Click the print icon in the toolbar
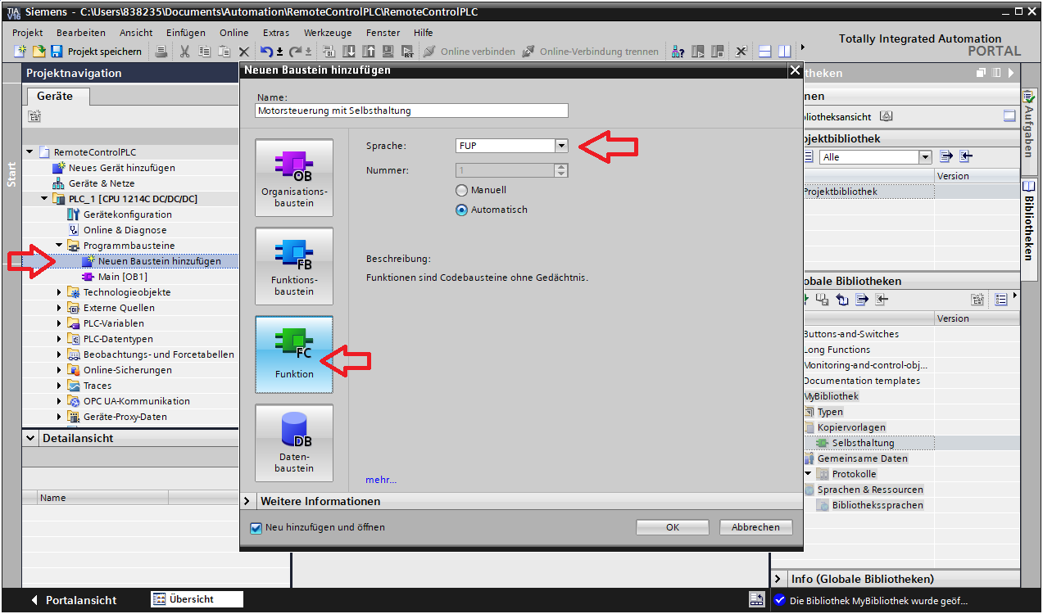The image size is (1043, 614). [x=161, y=52]
